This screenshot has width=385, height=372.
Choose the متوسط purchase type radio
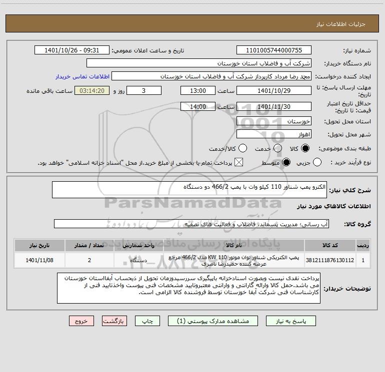coord(286,162)
